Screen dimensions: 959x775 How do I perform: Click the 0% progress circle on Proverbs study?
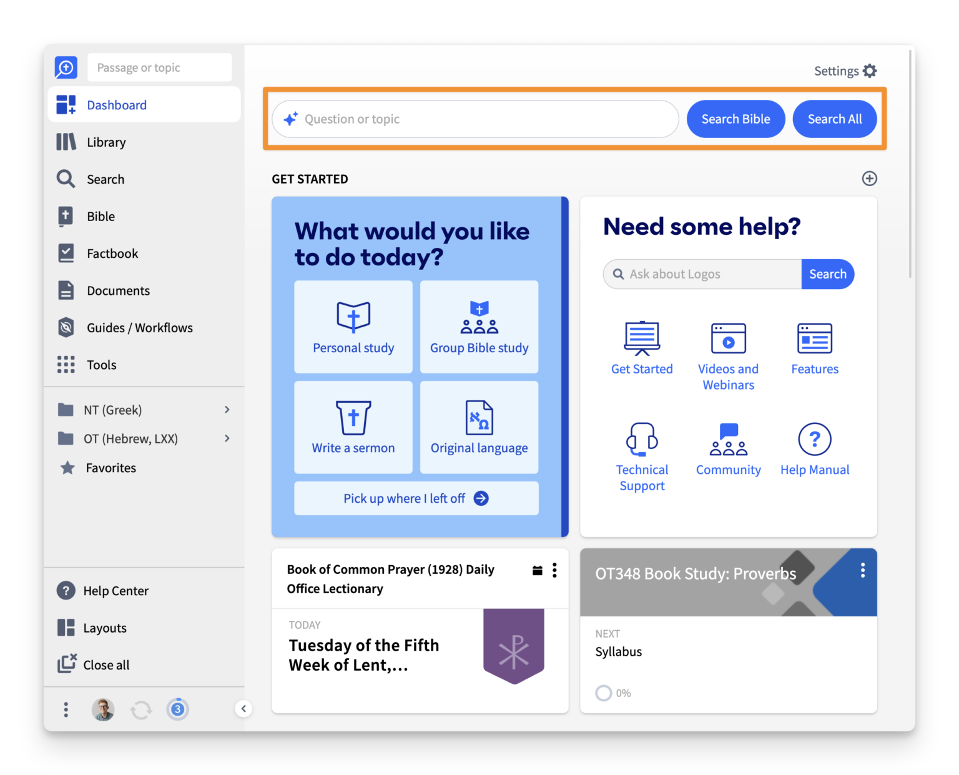[603, 693]
